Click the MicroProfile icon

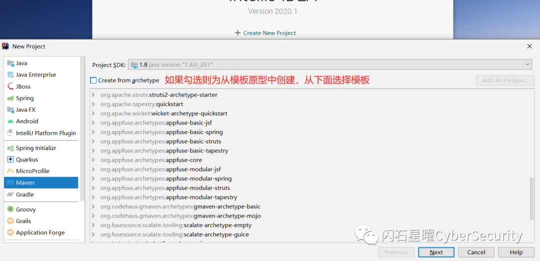coord(10,171)
